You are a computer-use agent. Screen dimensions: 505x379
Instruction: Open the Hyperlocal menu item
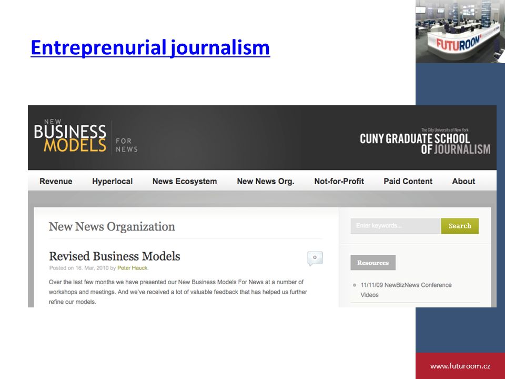point(113,181)
